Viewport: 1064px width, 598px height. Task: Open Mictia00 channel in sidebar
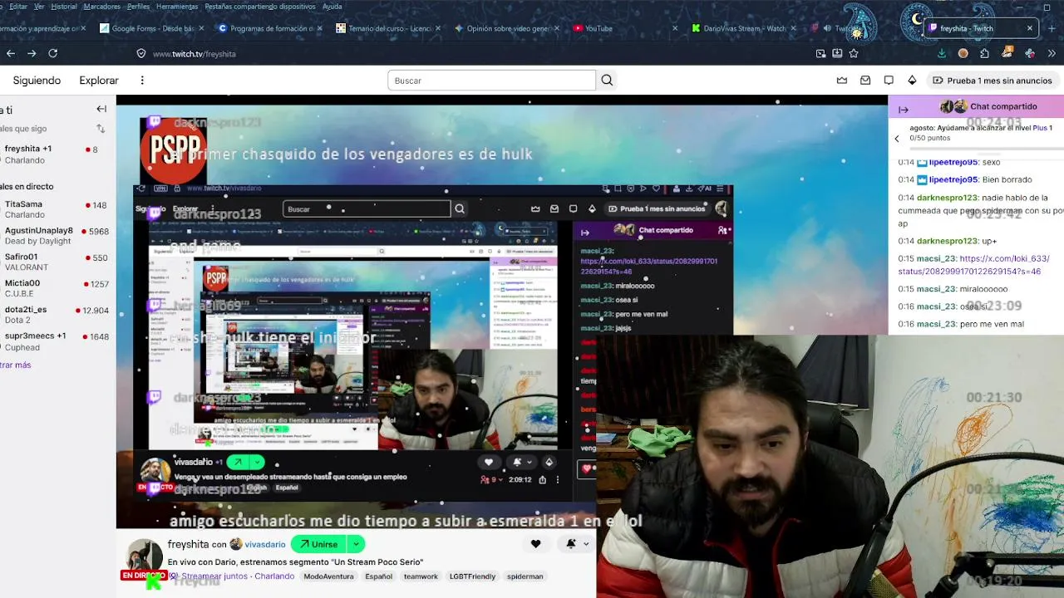click(57, 288)
